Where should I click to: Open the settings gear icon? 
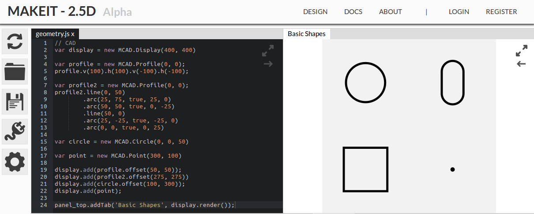(x=15, y=162)
